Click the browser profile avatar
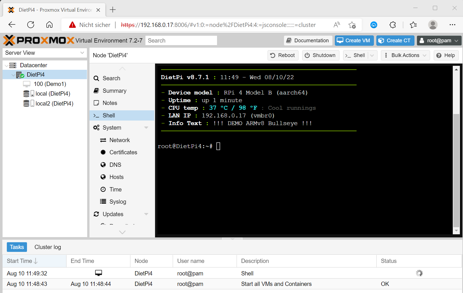This screenshot has height=293, width=463. pos(433,25)
